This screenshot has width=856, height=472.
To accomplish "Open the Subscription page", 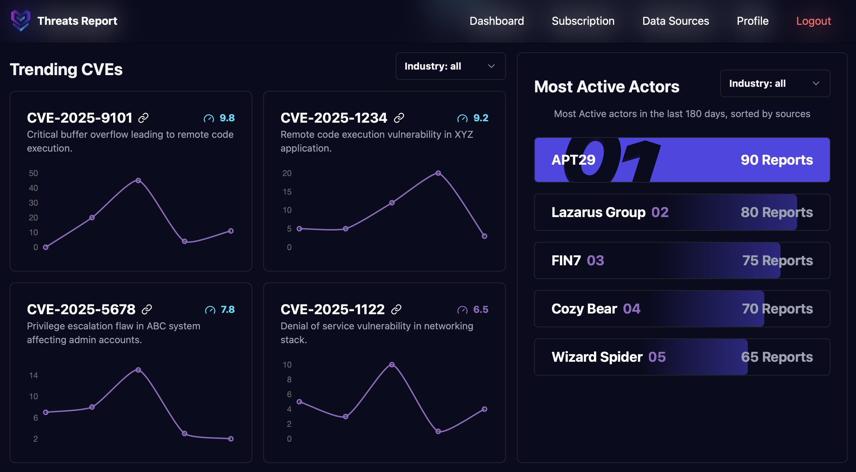I will 583,21.
